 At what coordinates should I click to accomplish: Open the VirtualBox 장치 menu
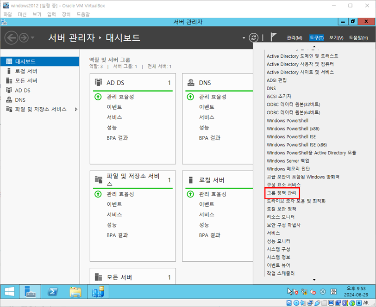tap(66, 14)
